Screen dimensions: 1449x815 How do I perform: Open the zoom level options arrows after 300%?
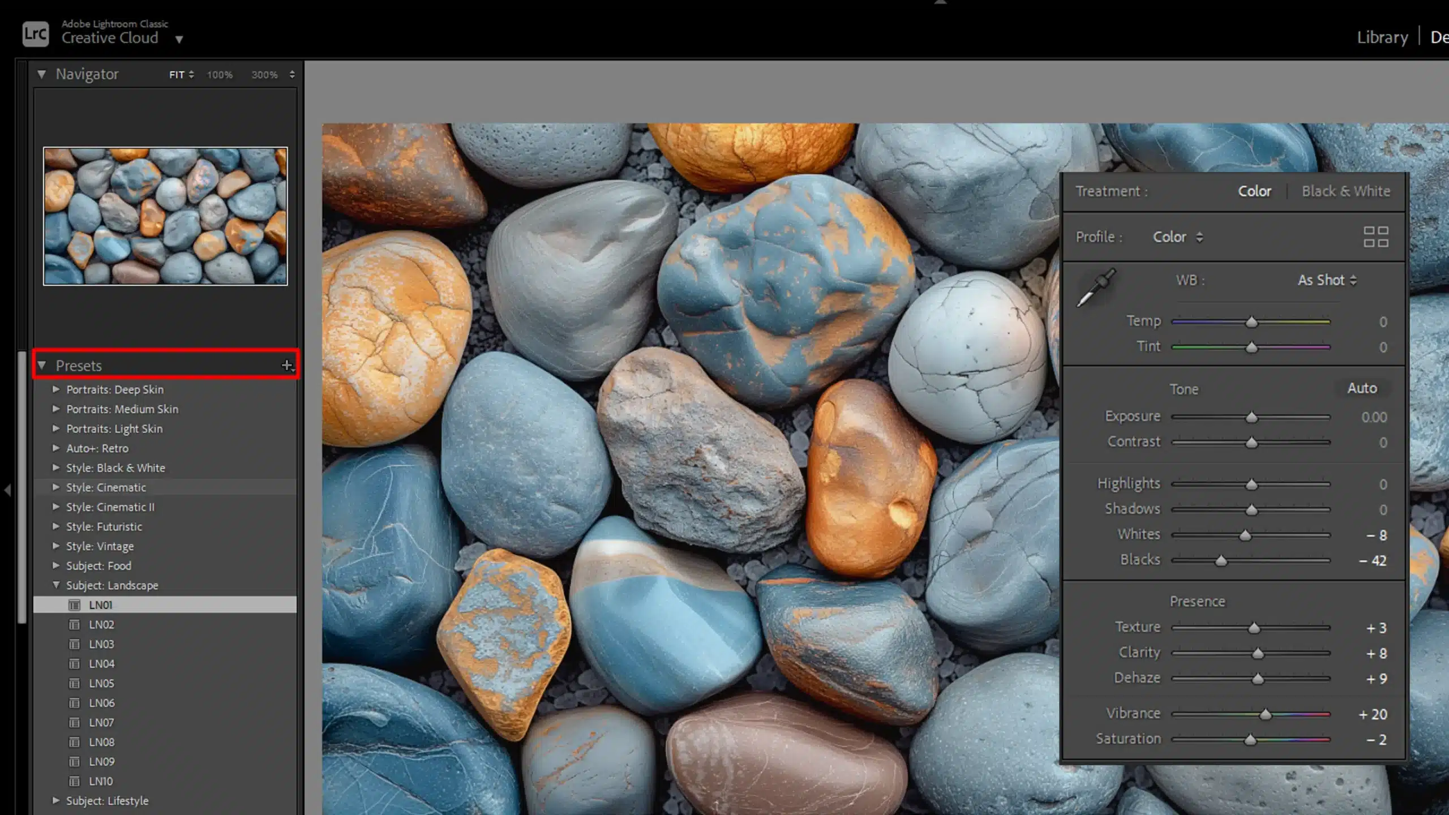tap(292, 75)
